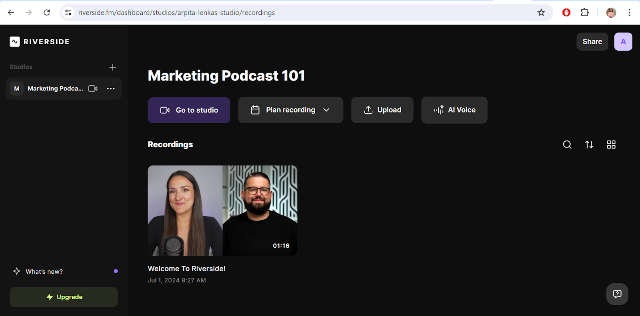
Task: Click the Studios sidebar heading
Action: 21,67
